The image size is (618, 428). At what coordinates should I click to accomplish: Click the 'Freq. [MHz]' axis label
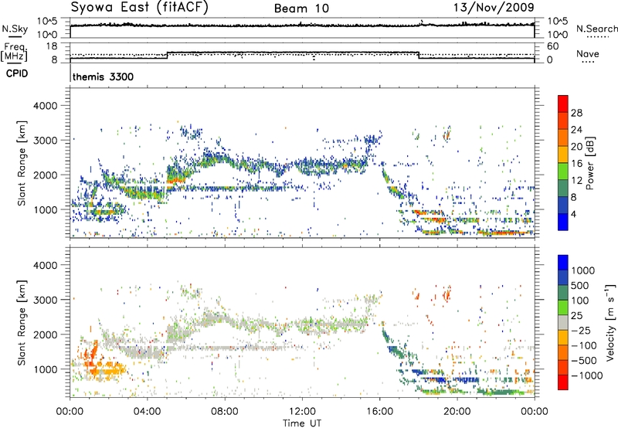click(14, 53)
